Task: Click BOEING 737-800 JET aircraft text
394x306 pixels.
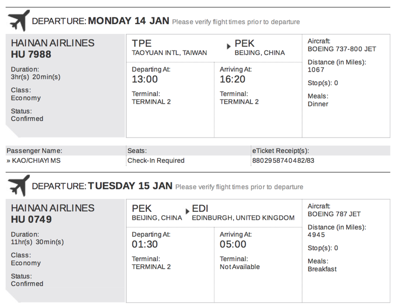Action: coord(342,49)
